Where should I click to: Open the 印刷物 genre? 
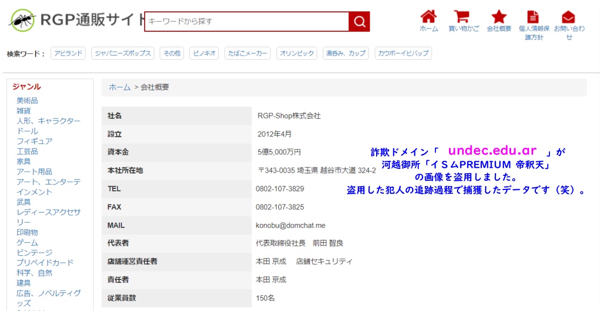27,233
